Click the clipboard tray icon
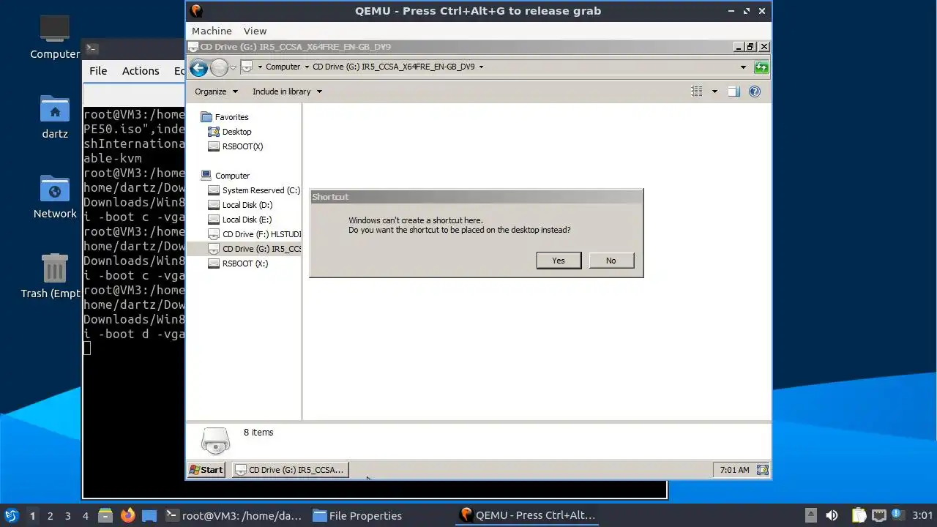 click(x=859, y=515)
